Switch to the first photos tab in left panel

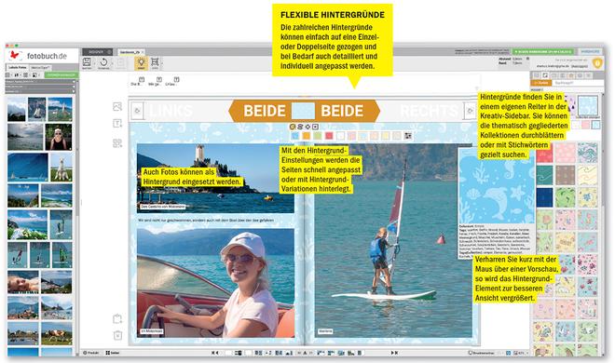tap(18, 67)
